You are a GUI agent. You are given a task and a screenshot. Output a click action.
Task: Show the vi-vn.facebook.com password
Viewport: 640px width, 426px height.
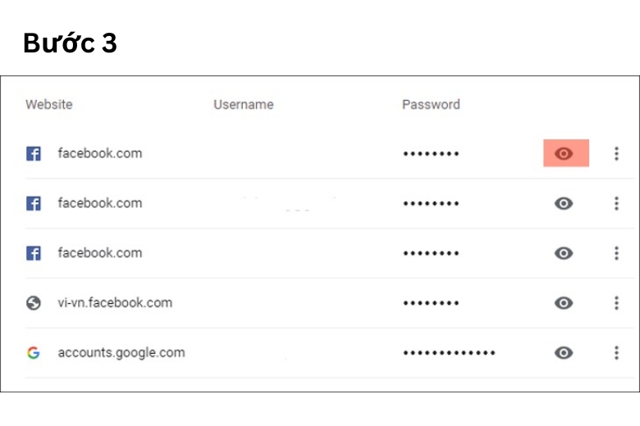tap(564, 303)
